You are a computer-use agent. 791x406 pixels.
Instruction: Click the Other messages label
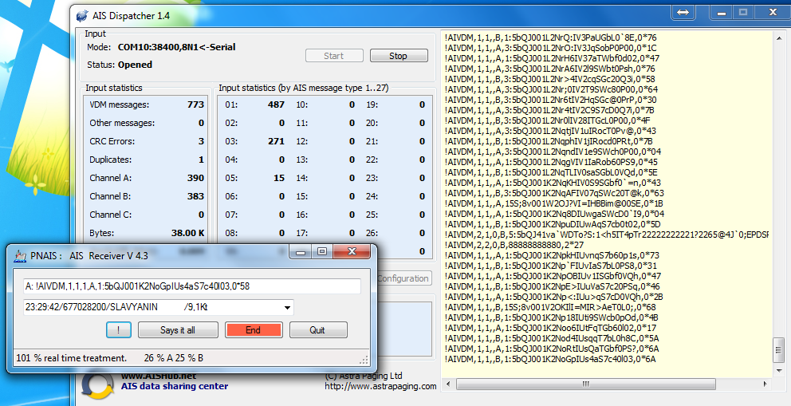click(x=122, y=123)
